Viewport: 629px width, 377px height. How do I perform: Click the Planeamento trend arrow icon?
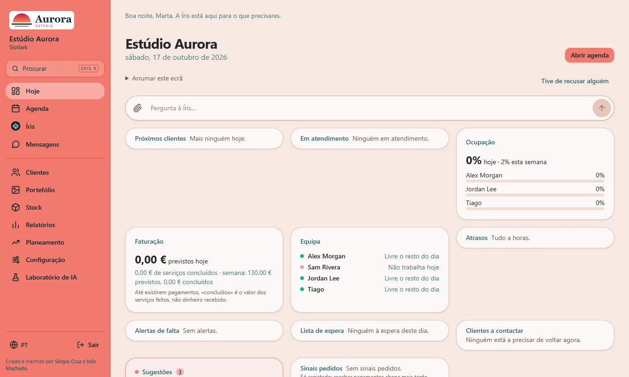click(16, 242)
